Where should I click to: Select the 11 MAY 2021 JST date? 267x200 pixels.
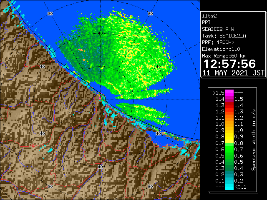pos(233,73)
